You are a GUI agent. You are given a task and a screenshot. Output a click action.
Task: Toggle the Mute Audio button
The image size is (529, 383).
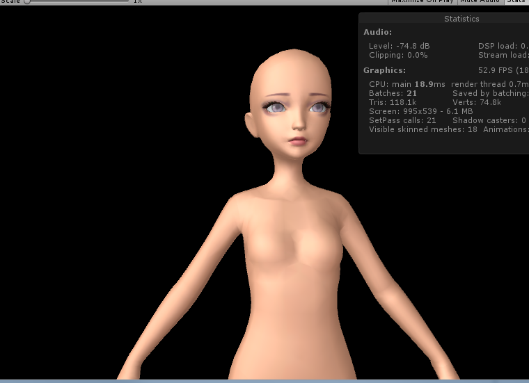480,1
